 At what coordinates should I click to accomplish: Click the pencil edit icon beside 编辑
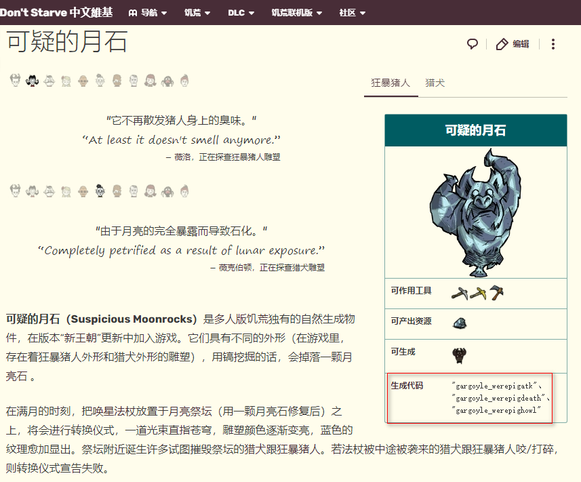(502, 44)
